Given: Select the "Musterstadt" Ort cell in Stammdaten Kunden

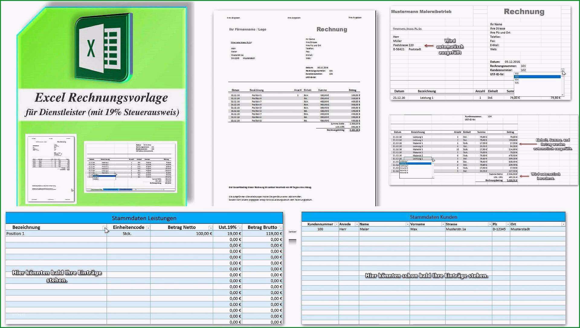Looking at the screenshot, I should (x=538, y=229).
